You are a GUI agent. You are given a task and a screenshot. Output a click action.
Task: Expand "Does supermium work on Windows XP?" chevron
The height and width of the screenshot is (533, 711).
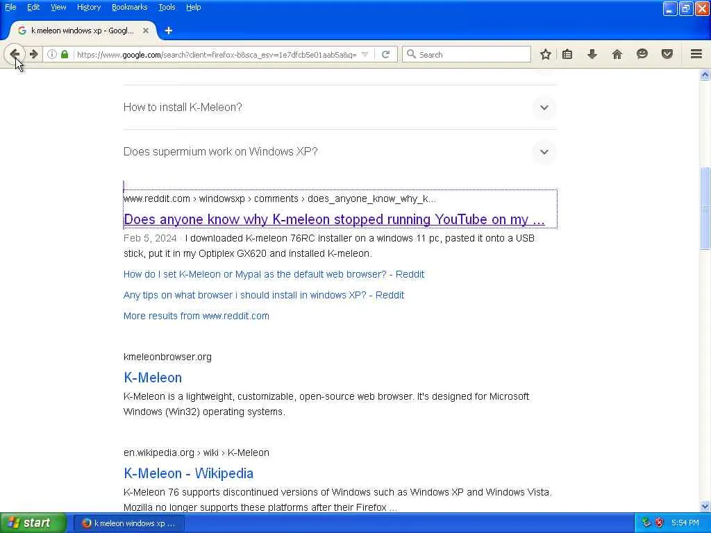544,152
